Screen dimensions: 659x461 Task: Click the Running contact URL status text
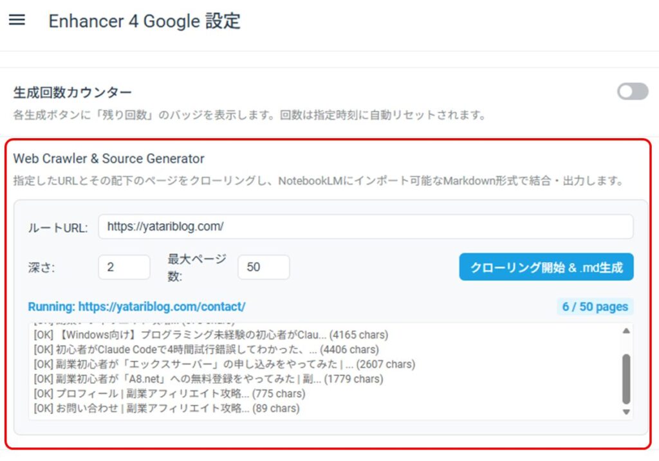click(136, 307)
